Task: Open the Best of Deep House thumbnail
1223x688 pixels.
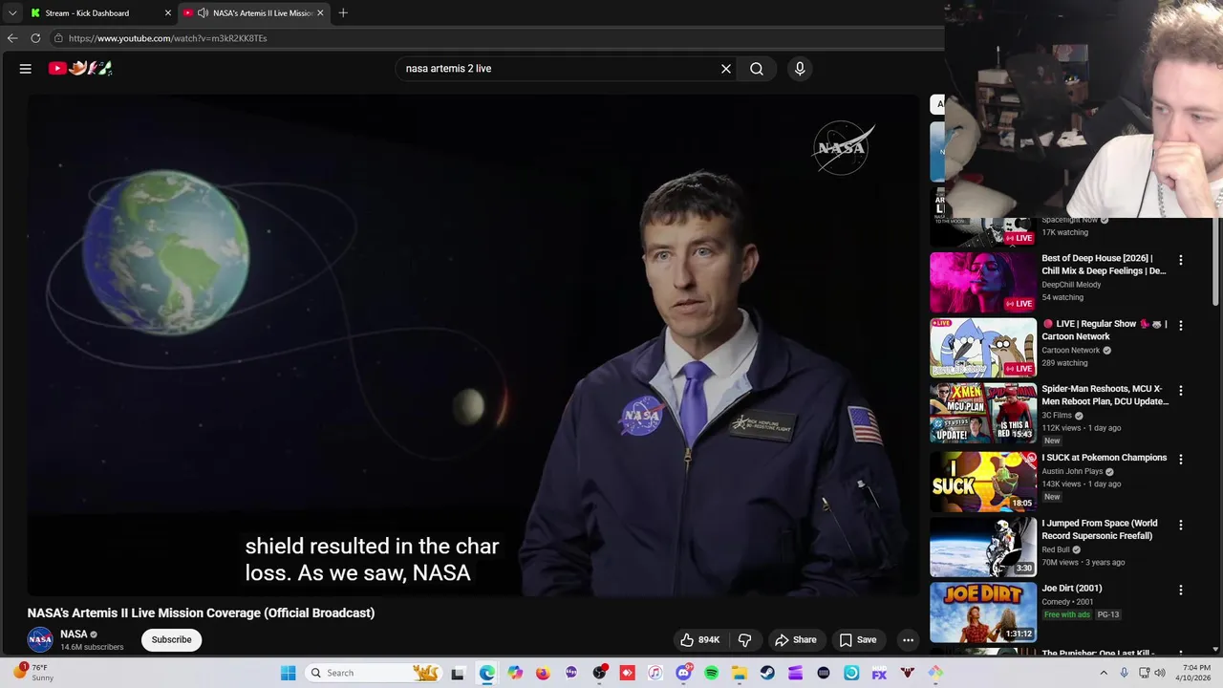Action: click(x=983, y=283)
